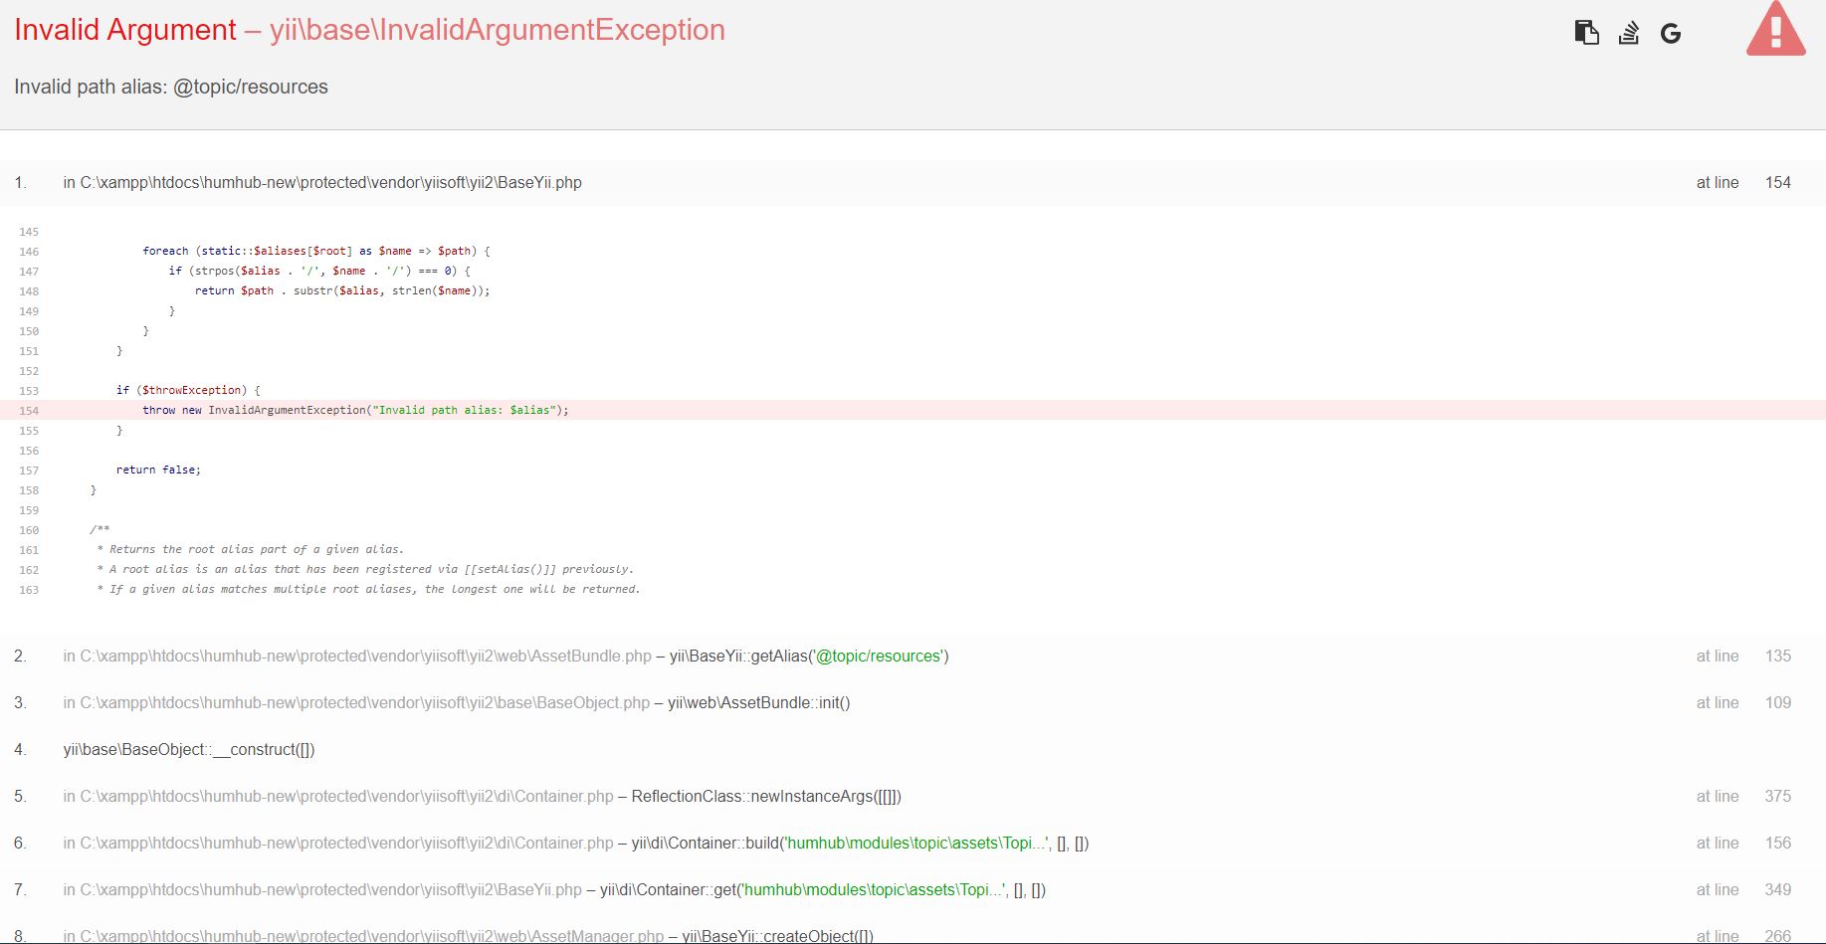Expand frame 4 BaseObject::__construct
The image size is (1826, 944).
[189, 749]
